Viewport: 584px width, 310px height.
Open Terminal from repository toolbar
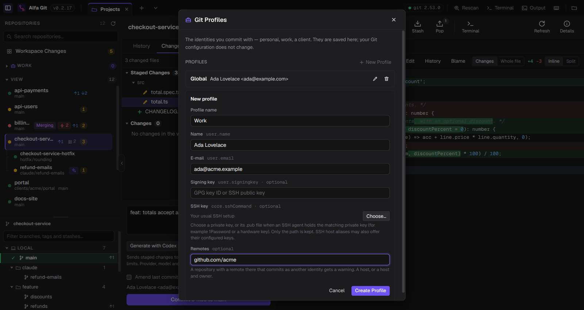coord(470,27)
